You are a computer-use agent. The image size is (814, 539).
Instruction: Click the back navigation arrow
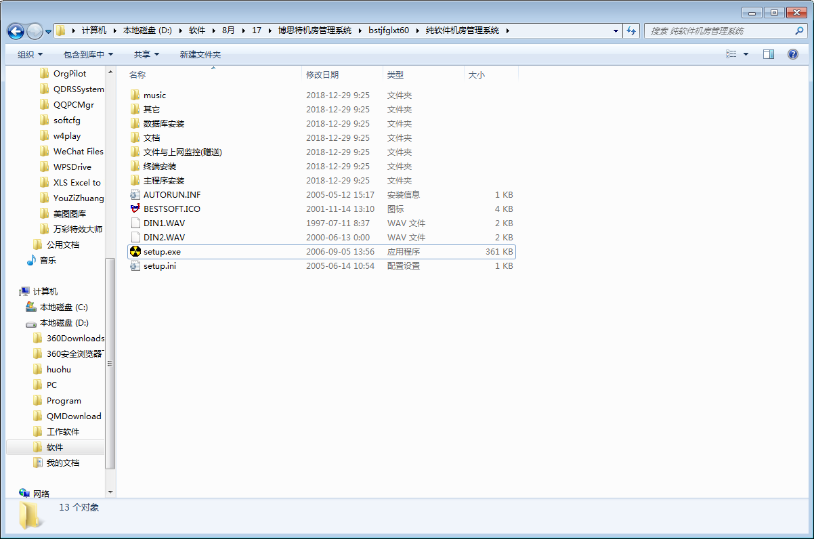coord(16,31)
